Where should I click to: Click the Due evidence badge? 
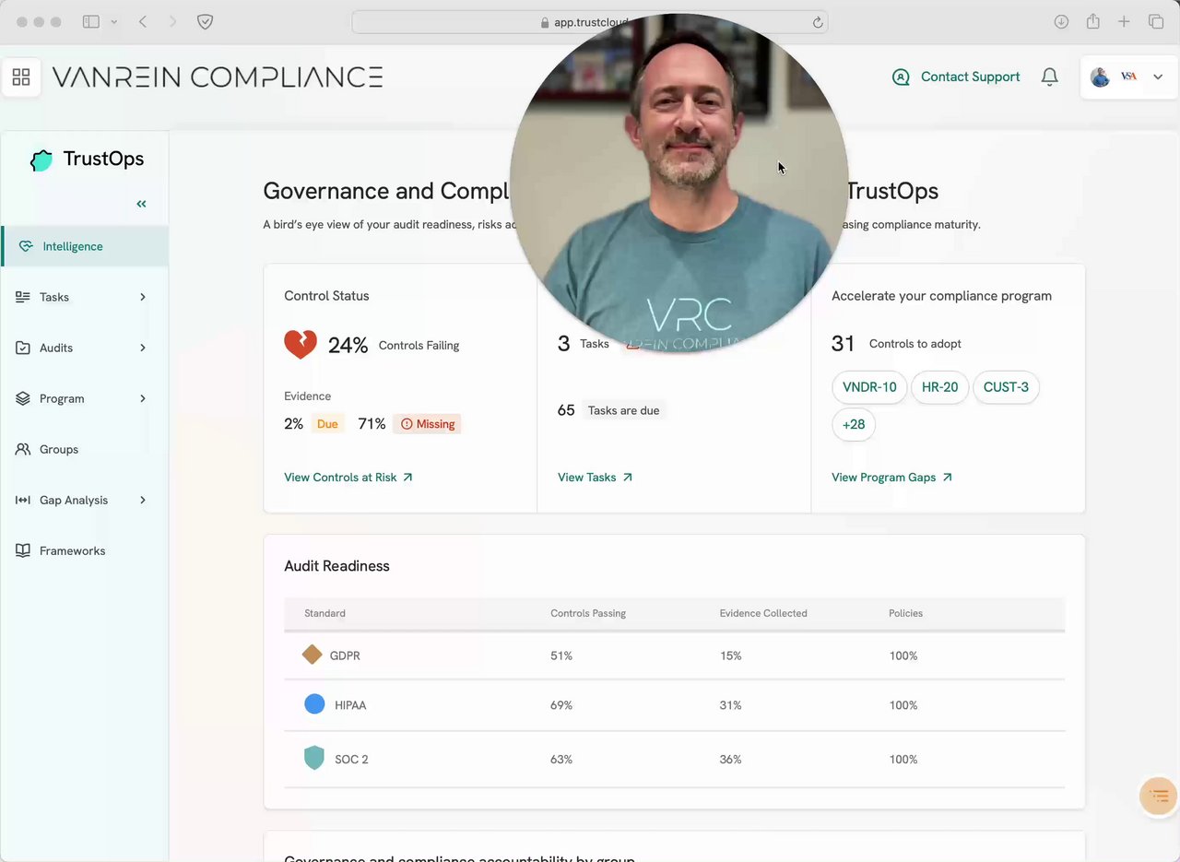point(327,424)
